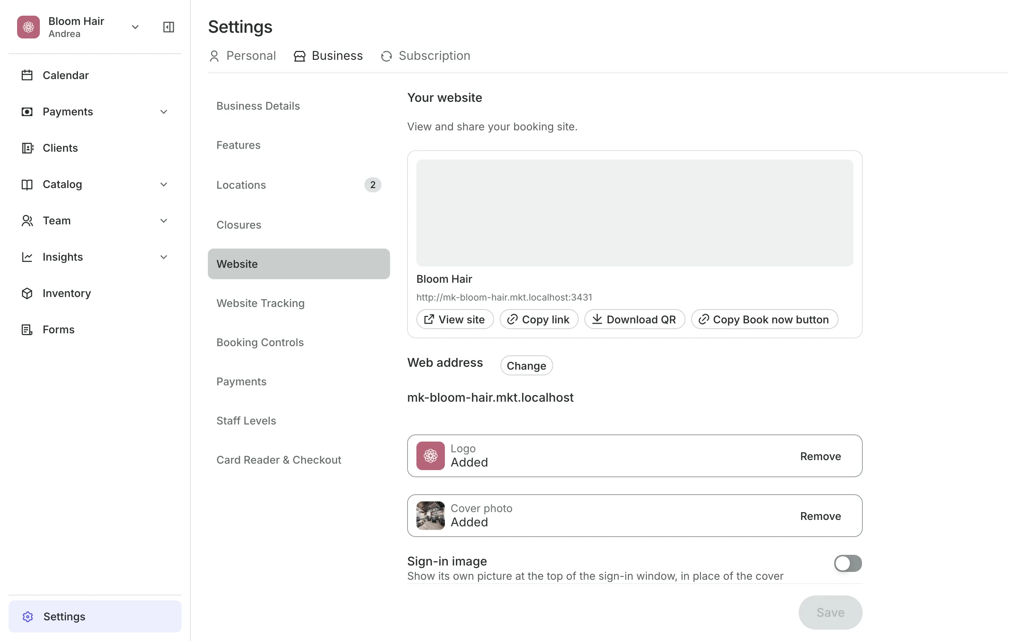
Task: Open the Locations settings section
Action: tap(299, 185)
